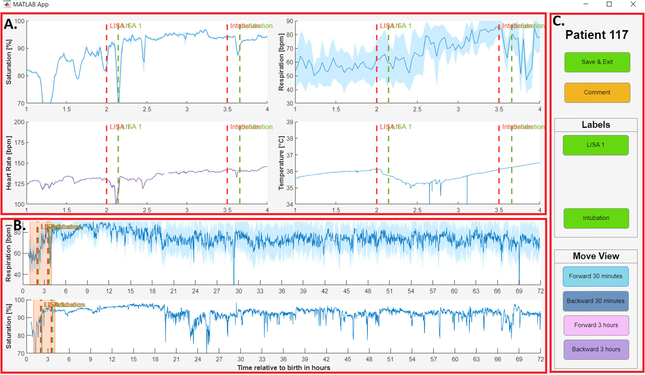Apply the Intubation label
This screenshot has width=645, height=375.
tap(596, 218)
